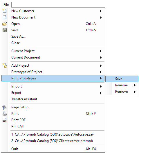
Task: Click the New Customer icon
Action: coord(4,11)
